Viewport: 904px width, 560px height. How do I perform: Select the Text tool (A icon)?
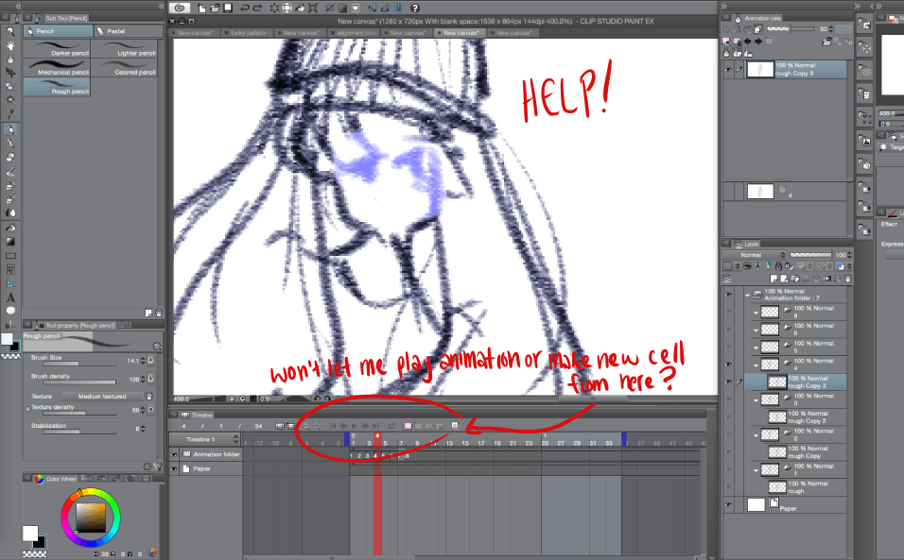click(x=9, y=297)
